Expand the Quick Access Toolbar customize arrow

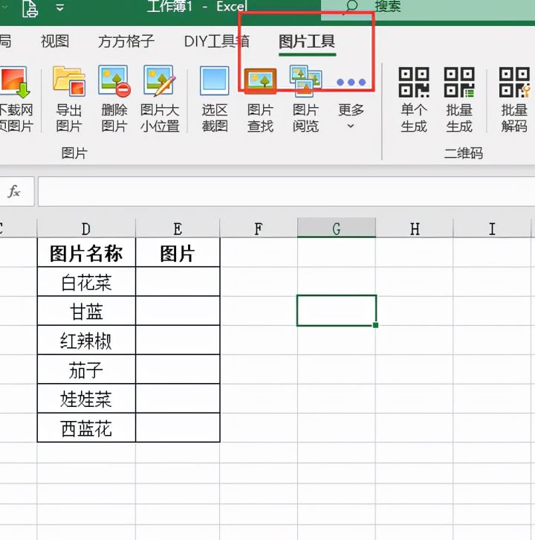point(60,7)
